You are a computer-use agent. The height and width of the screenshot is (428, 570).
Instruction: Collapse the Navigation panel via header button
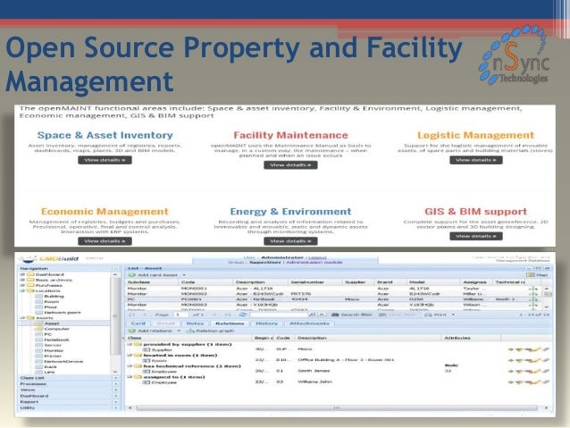point(115,268)
